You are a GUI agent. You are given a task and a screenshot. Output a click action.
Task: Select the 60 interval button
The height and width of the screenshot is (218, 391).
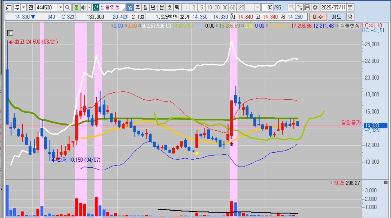point(233,7)
